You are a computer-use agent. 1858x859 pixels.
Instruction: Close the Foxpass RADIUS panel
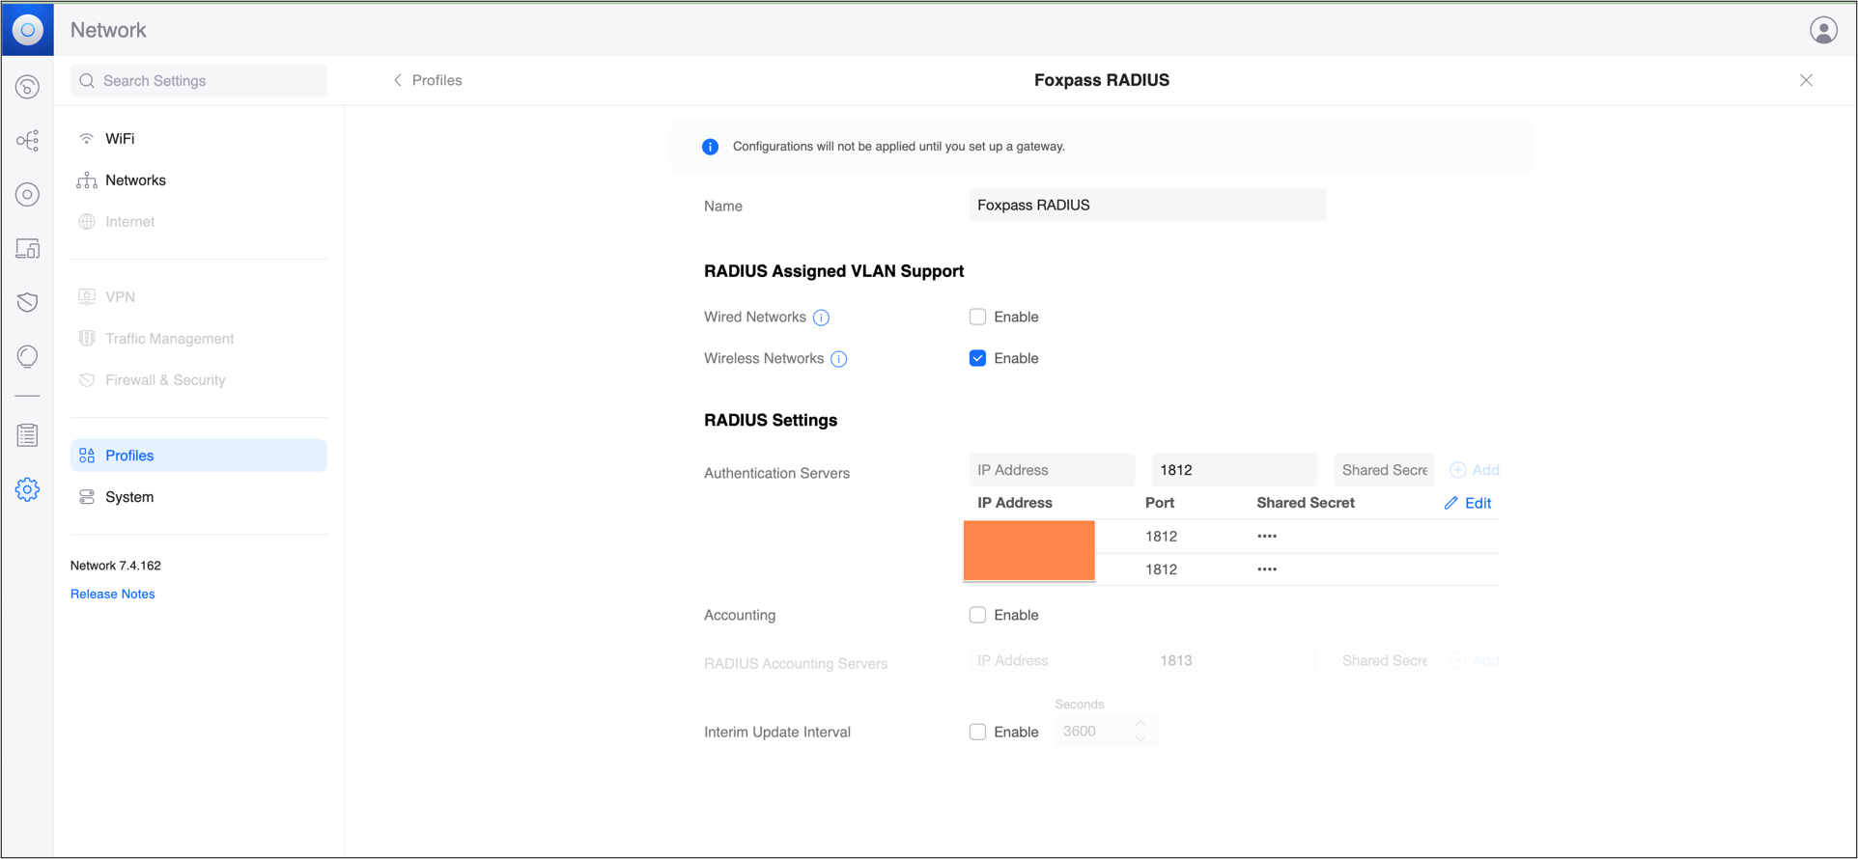coord(1806,80)
